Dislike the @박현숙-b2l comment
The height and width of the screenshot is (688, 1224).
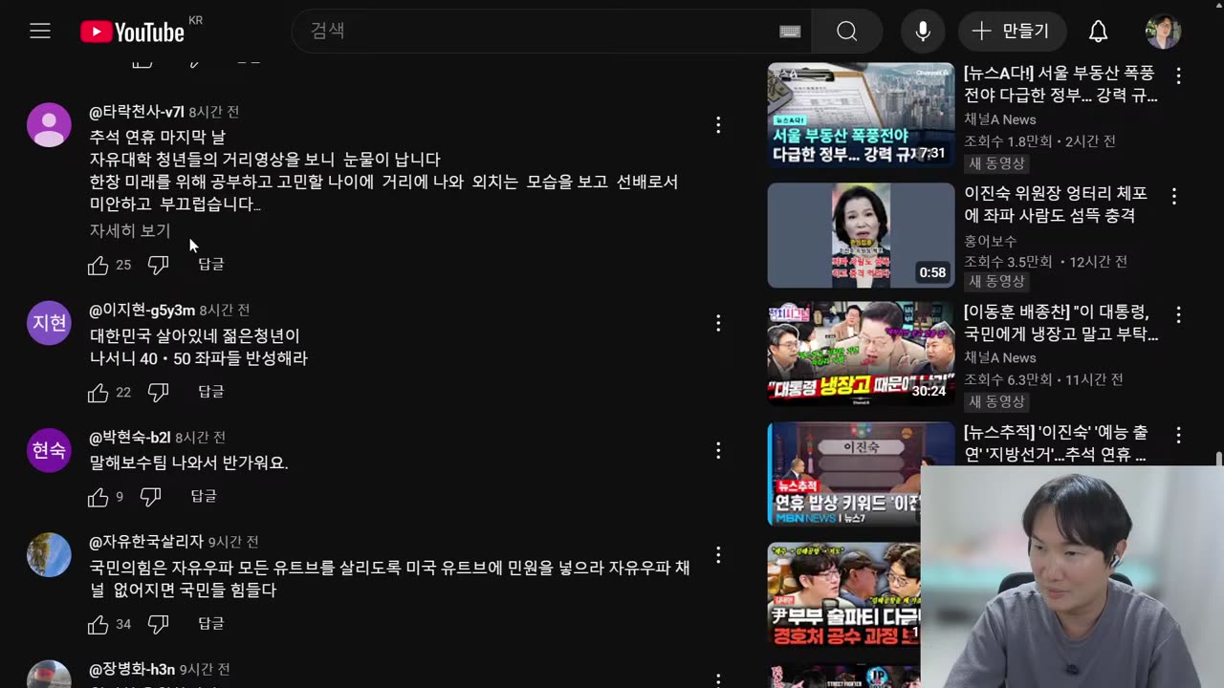150,497
